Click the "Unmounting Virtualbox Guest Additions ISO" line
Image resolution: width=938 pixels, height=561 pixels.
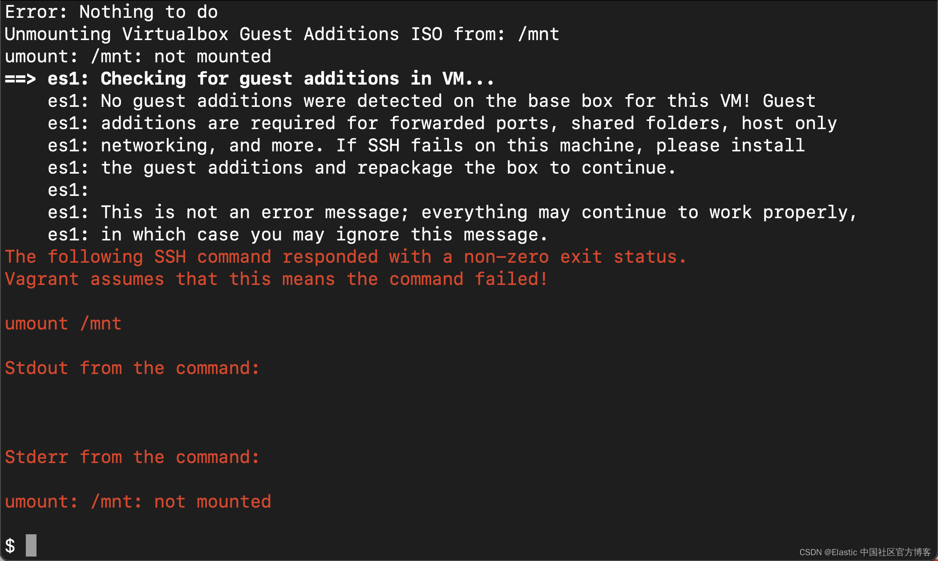click(282, 34)
